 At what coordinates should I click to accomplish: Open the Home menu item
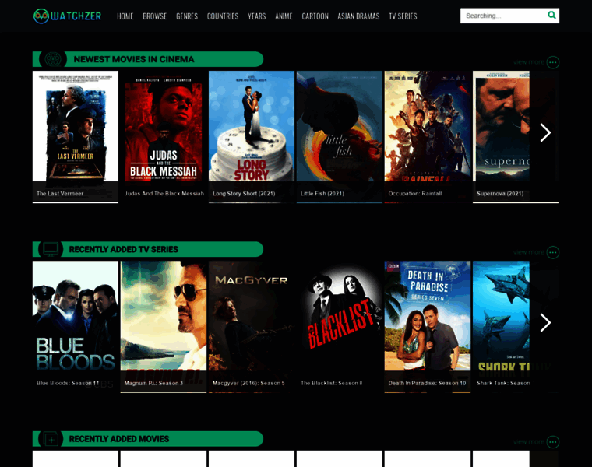(x=125, y=16)
